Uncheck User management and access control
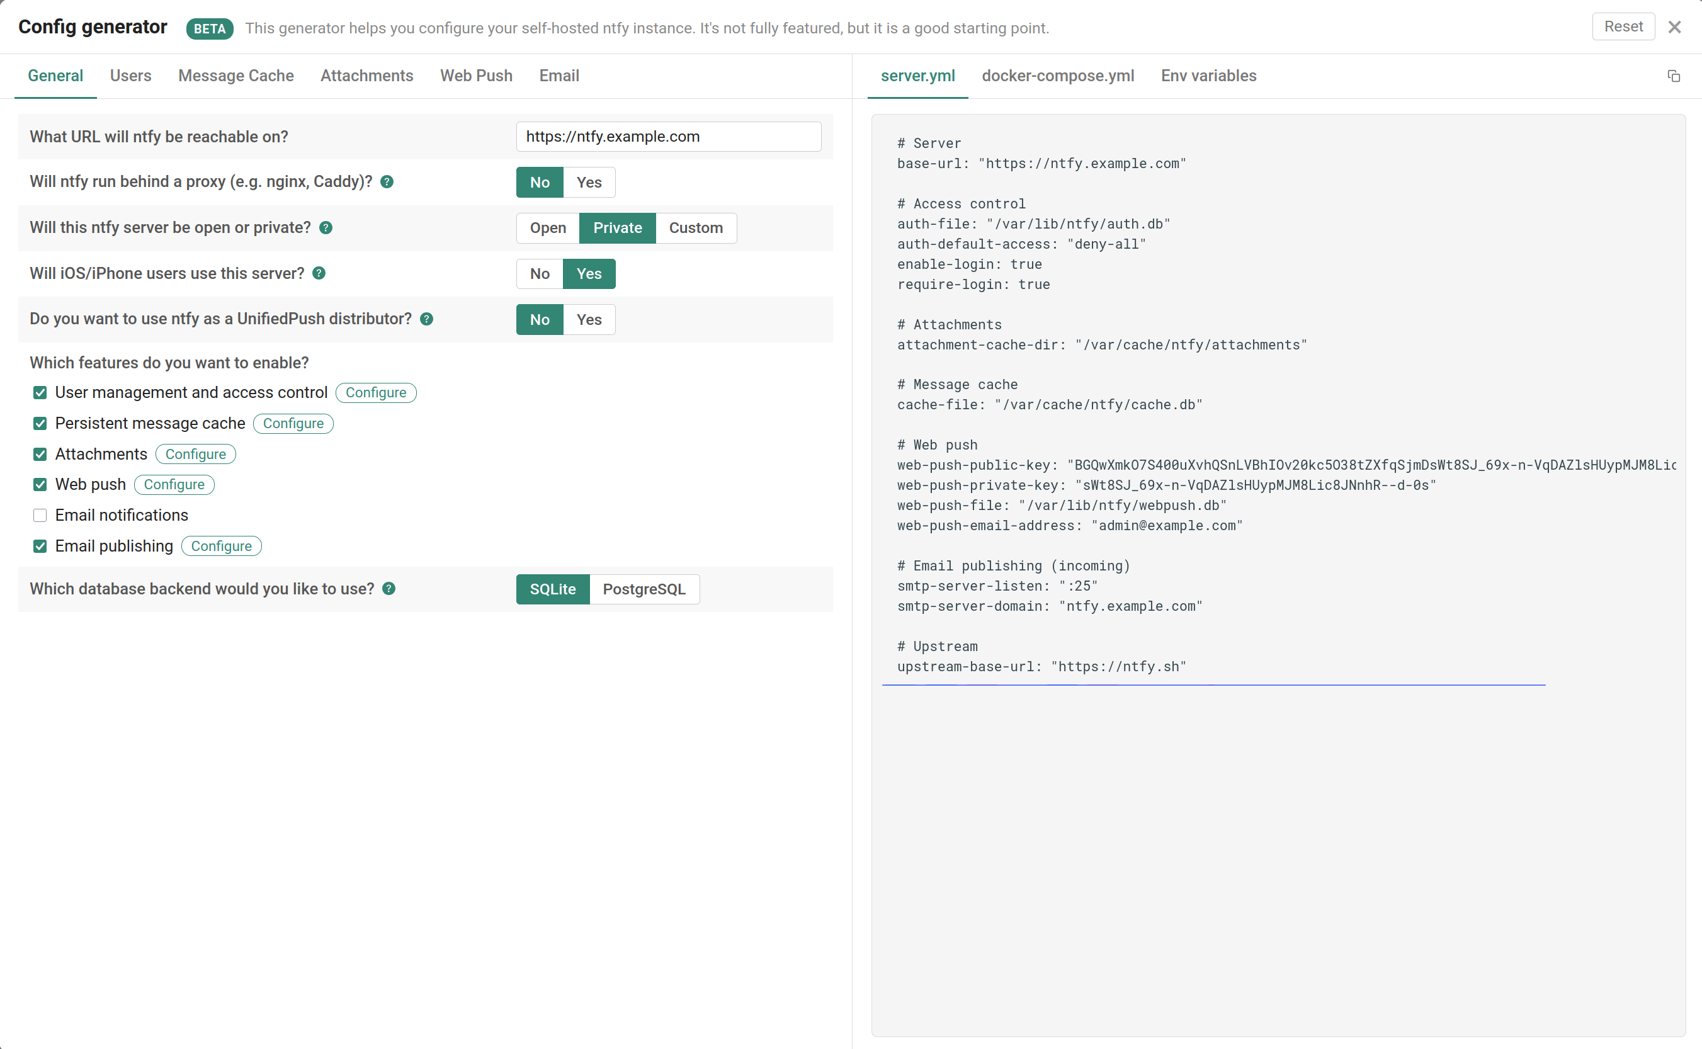The height and width of the screenshot is (1049, 1702). pyautogui.click(x=40, y=393)
